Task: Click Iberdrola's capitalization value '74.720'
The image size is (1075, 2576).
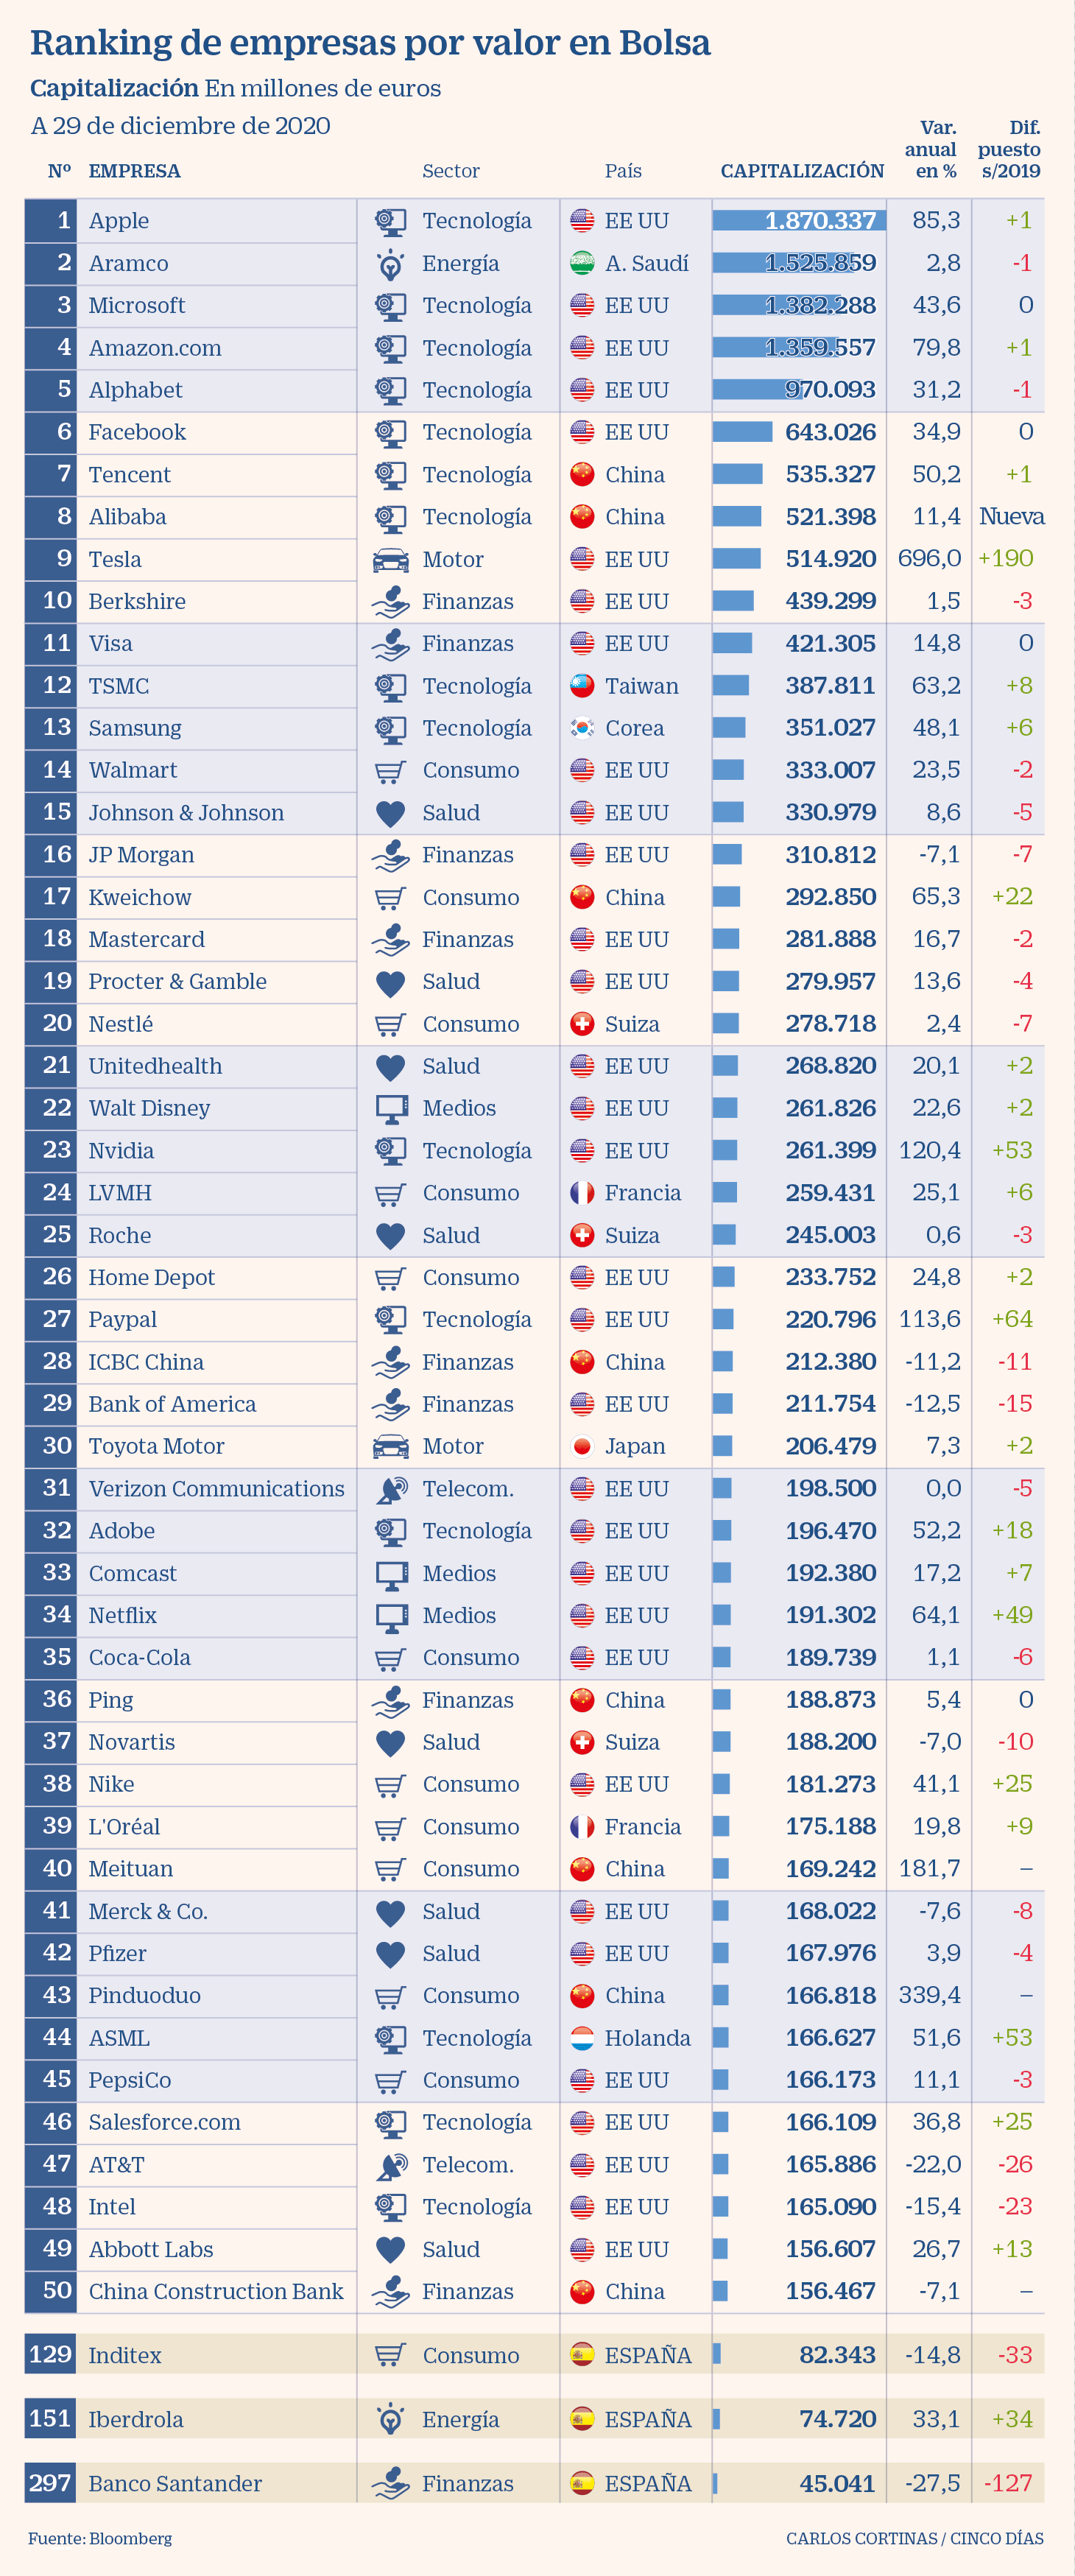Action: pos(838,2419)
